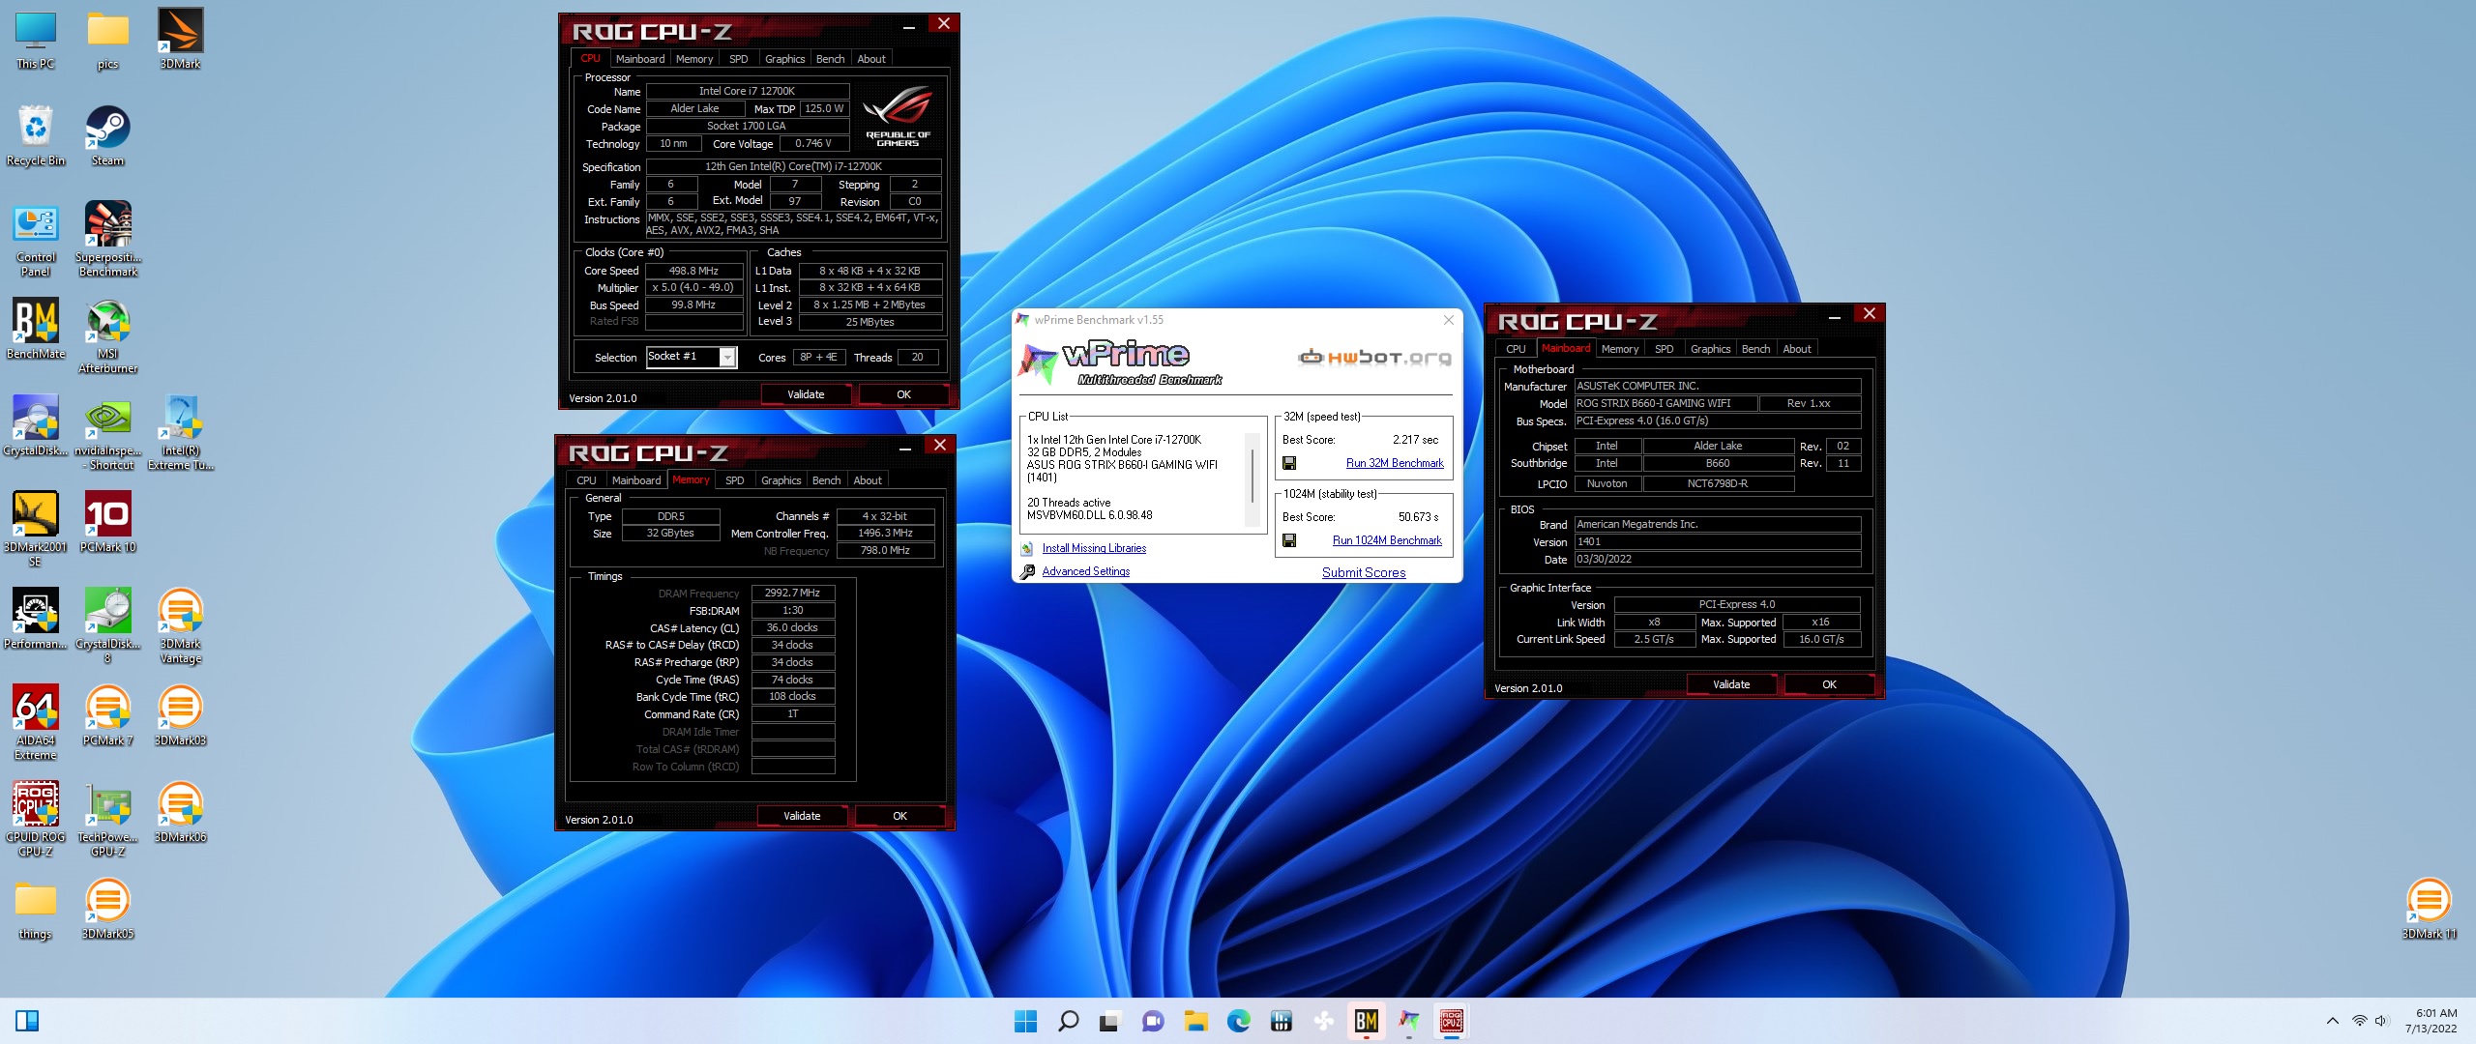This screenshot has width=2476, height=1044.
Task: Launch PCMark 10 desktop icon
Action: pos(107,522)
